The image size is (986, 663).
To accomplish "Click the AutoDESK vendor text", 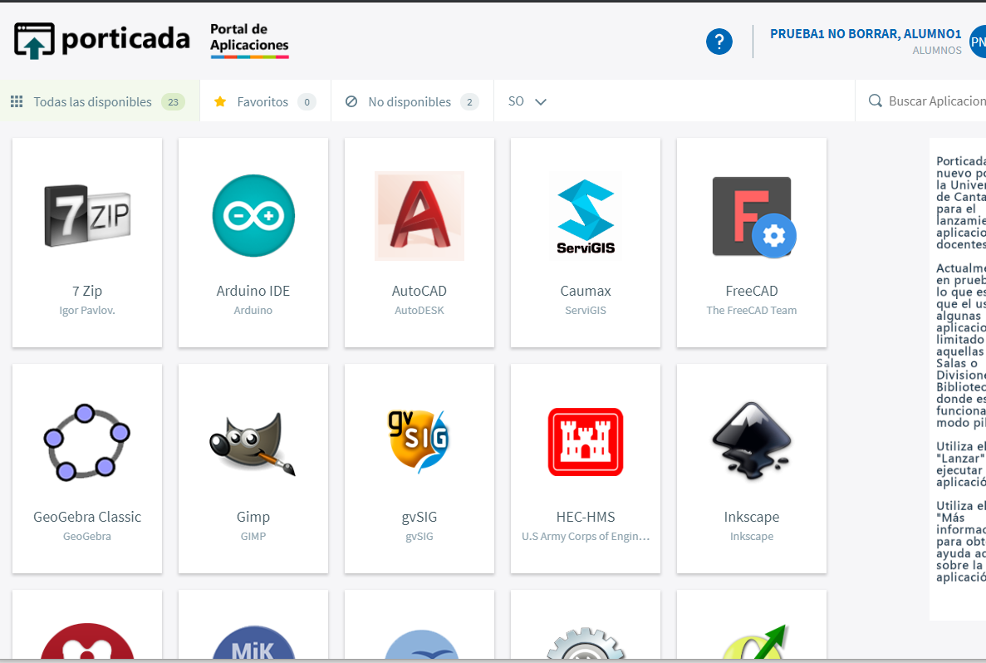I will pyautogui.click(x=419, y=310).
